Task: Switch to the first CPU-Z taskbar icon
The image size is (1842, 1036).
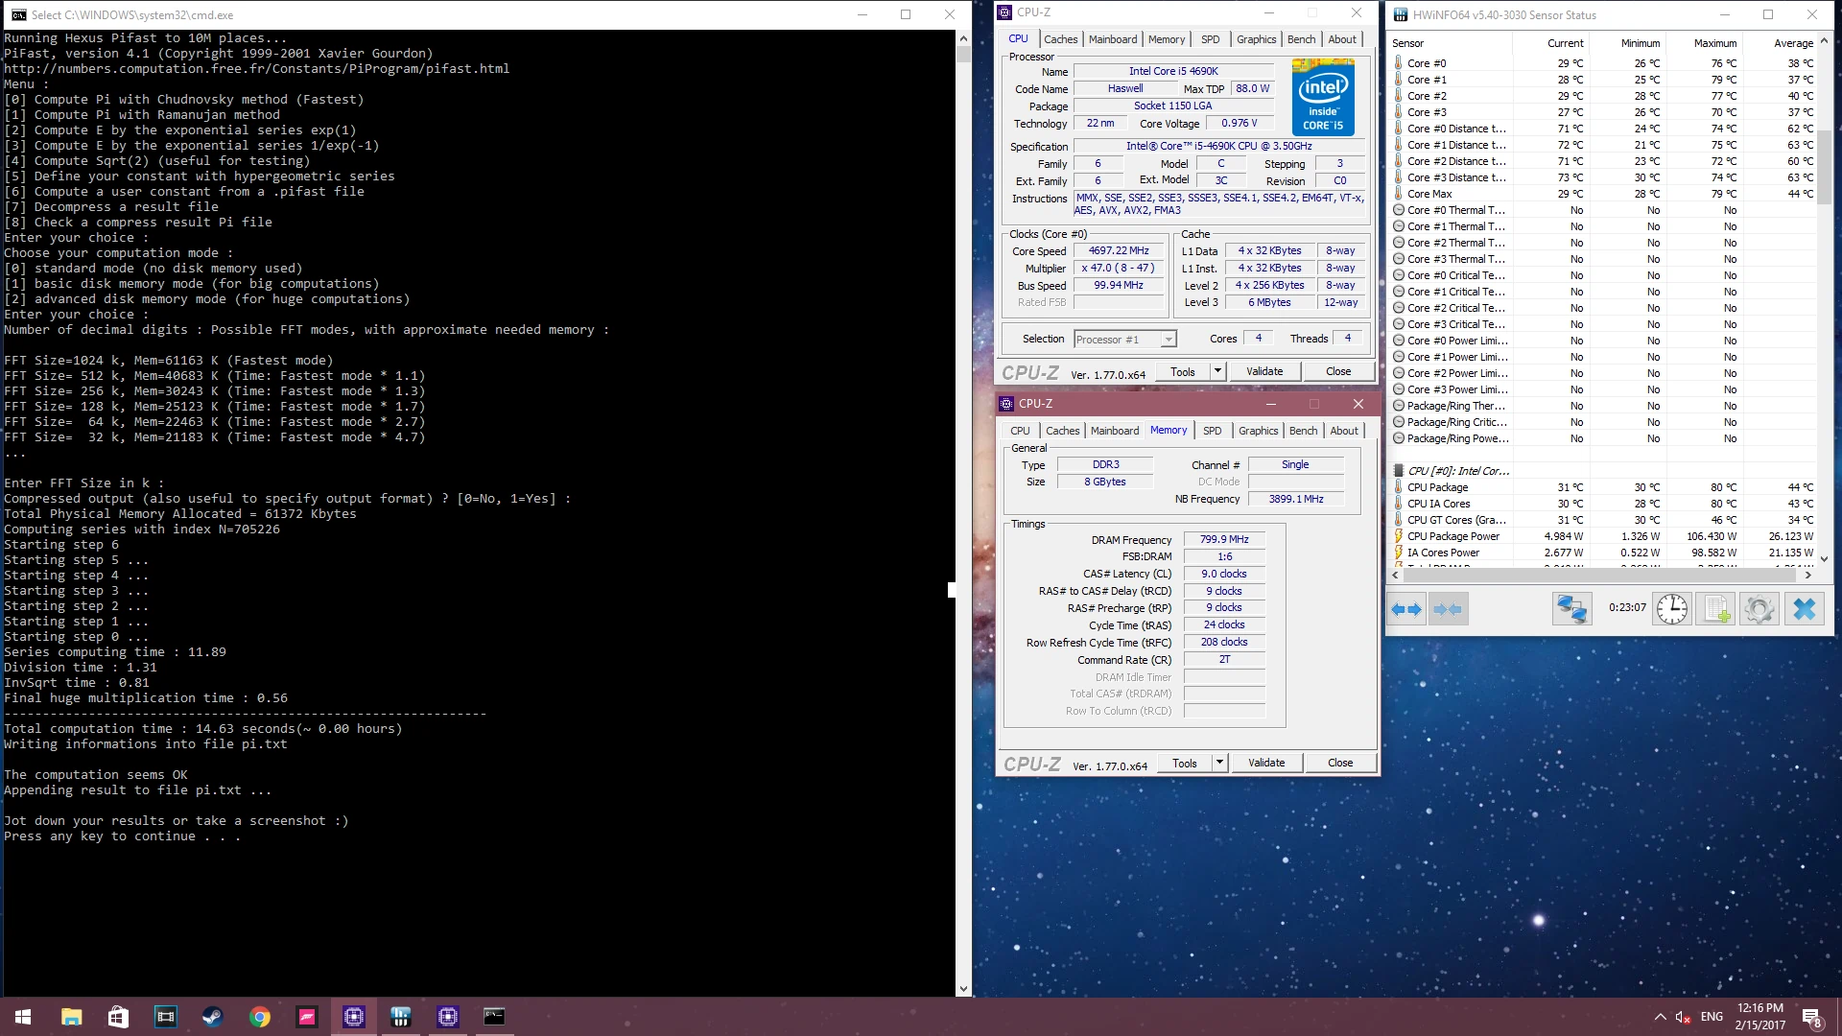Action: click(354, 1017)
